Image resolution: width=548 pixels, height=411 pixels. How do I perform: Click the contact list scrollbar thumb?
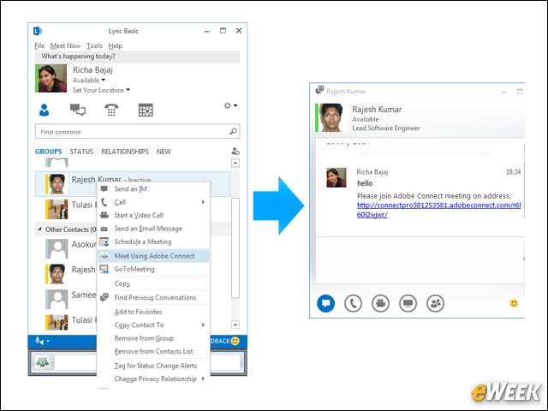coord(235,247)
